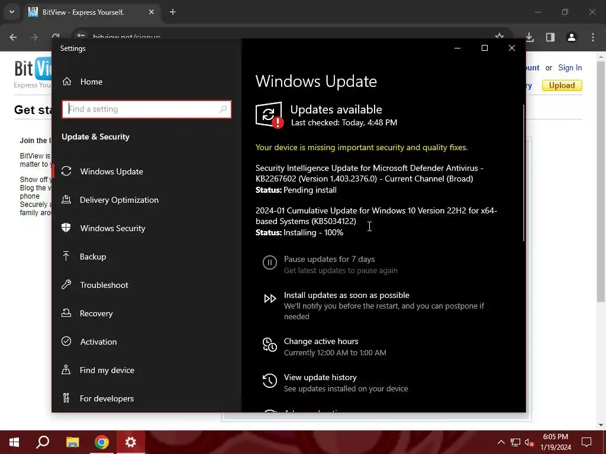Click the Troubleshoot wrench icon
Image resolution: width=606 pixels, height=454 pixels.
pos(66,284)
